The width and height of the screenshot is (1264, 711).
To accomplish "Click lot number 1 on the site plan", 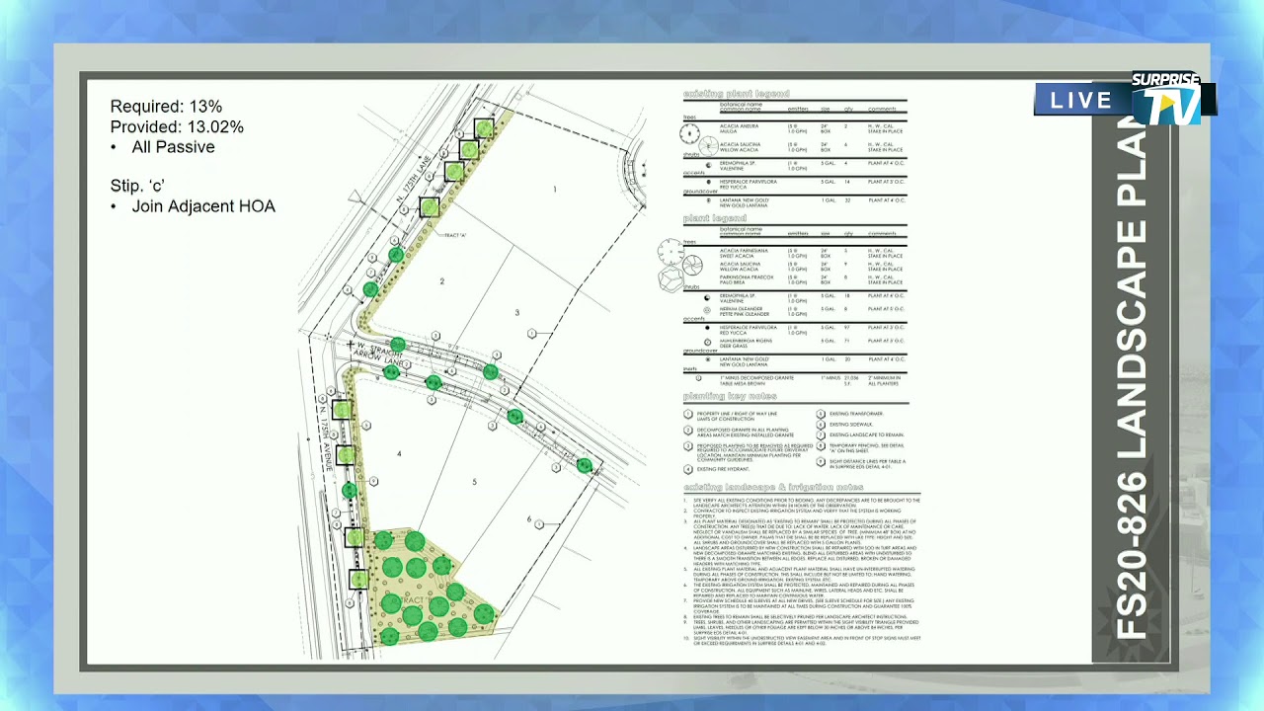I will pos(555,189).
